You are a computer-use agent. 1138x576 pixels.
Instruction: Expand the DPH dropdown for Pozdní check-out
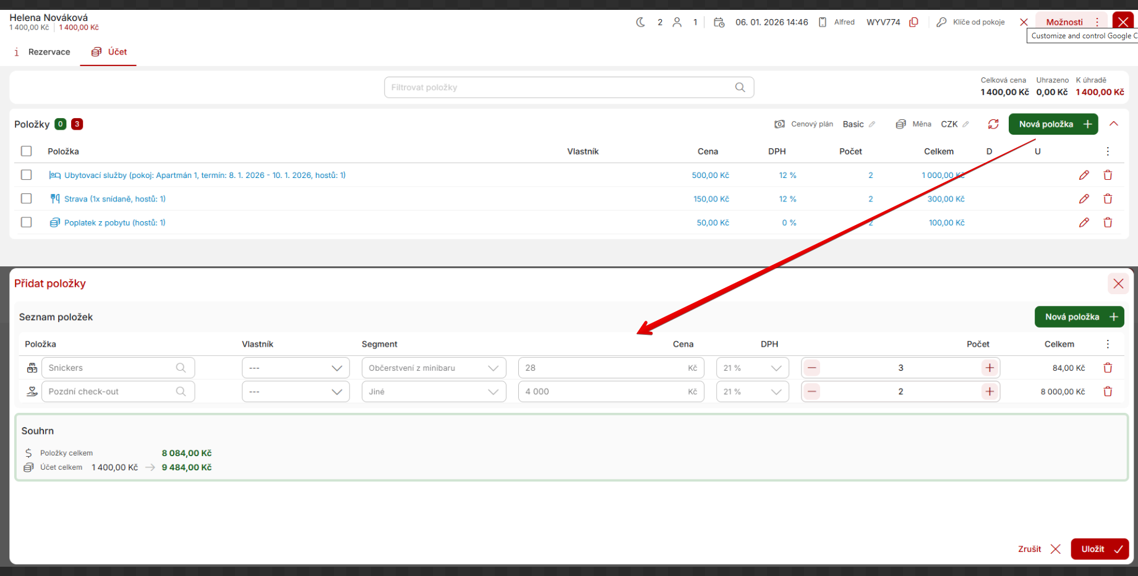coord(752,392)
